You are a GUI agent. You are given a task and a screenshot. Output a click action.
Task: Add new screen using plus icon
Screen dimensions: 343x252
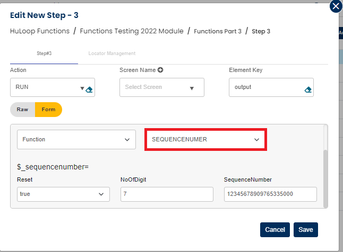click(x=160, y=70)
